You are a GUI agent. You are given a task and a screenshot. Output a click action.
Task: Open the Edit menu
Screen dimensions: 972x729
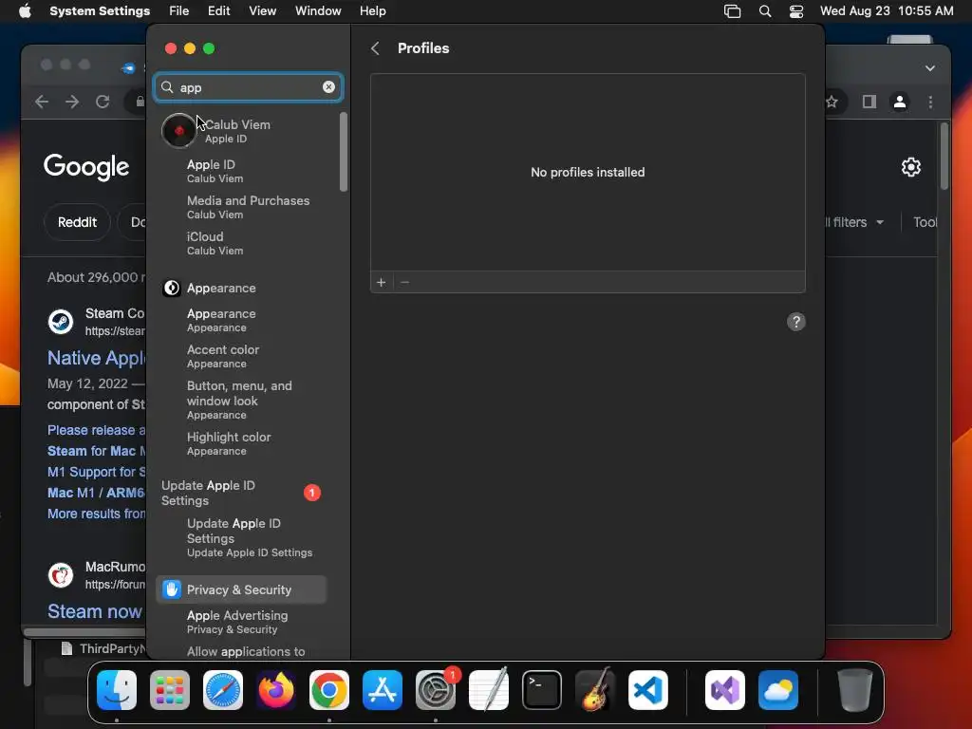coord(219,11)
